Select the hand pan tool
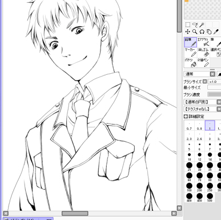The height and width of the screenshot is (220, 221). point(209,31)
